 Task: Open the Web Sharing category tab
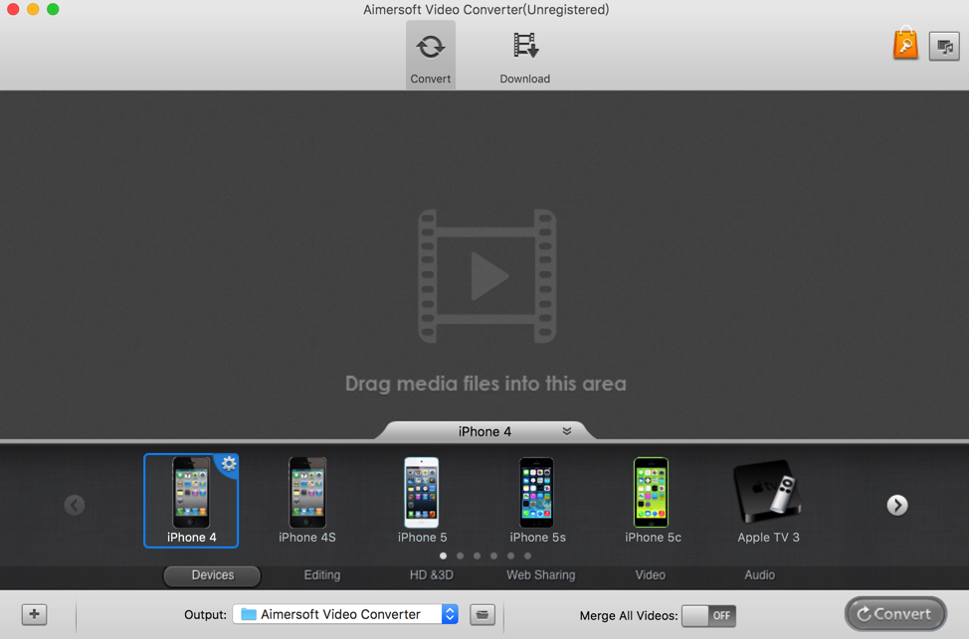pyautogui.click(x=541, y=575)
